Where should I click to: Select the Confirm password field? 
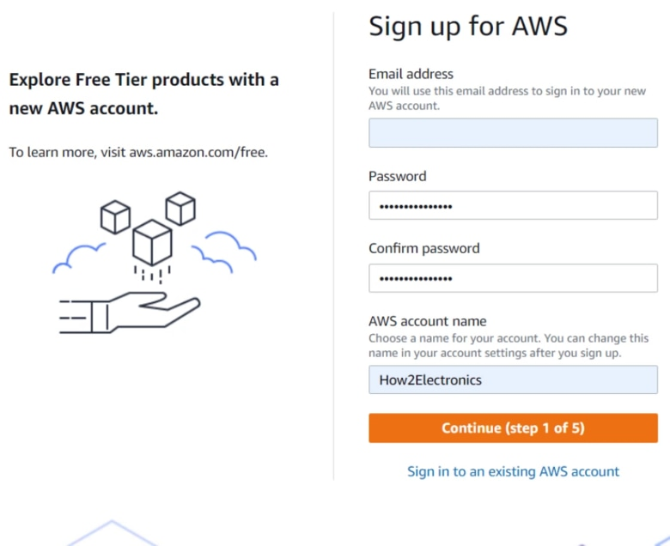[x=513, y=278]
